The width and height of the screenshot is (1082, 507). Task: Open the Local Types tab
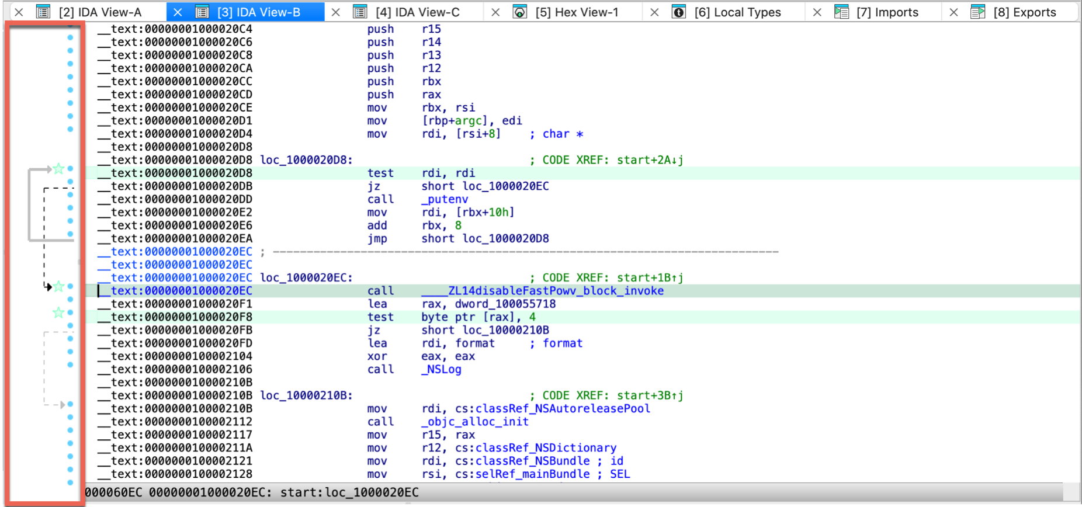(737, 12)
